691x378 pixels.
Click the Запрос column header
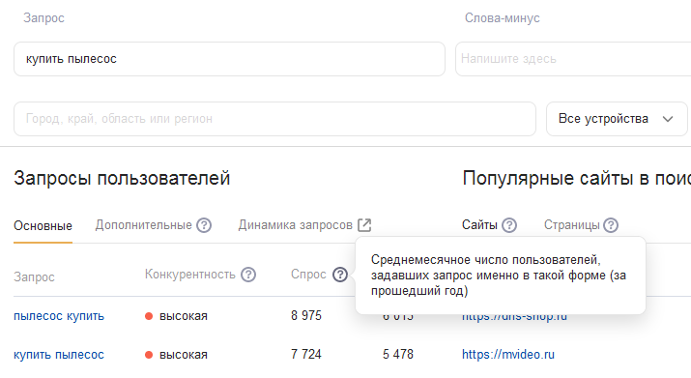coord(34,277)
